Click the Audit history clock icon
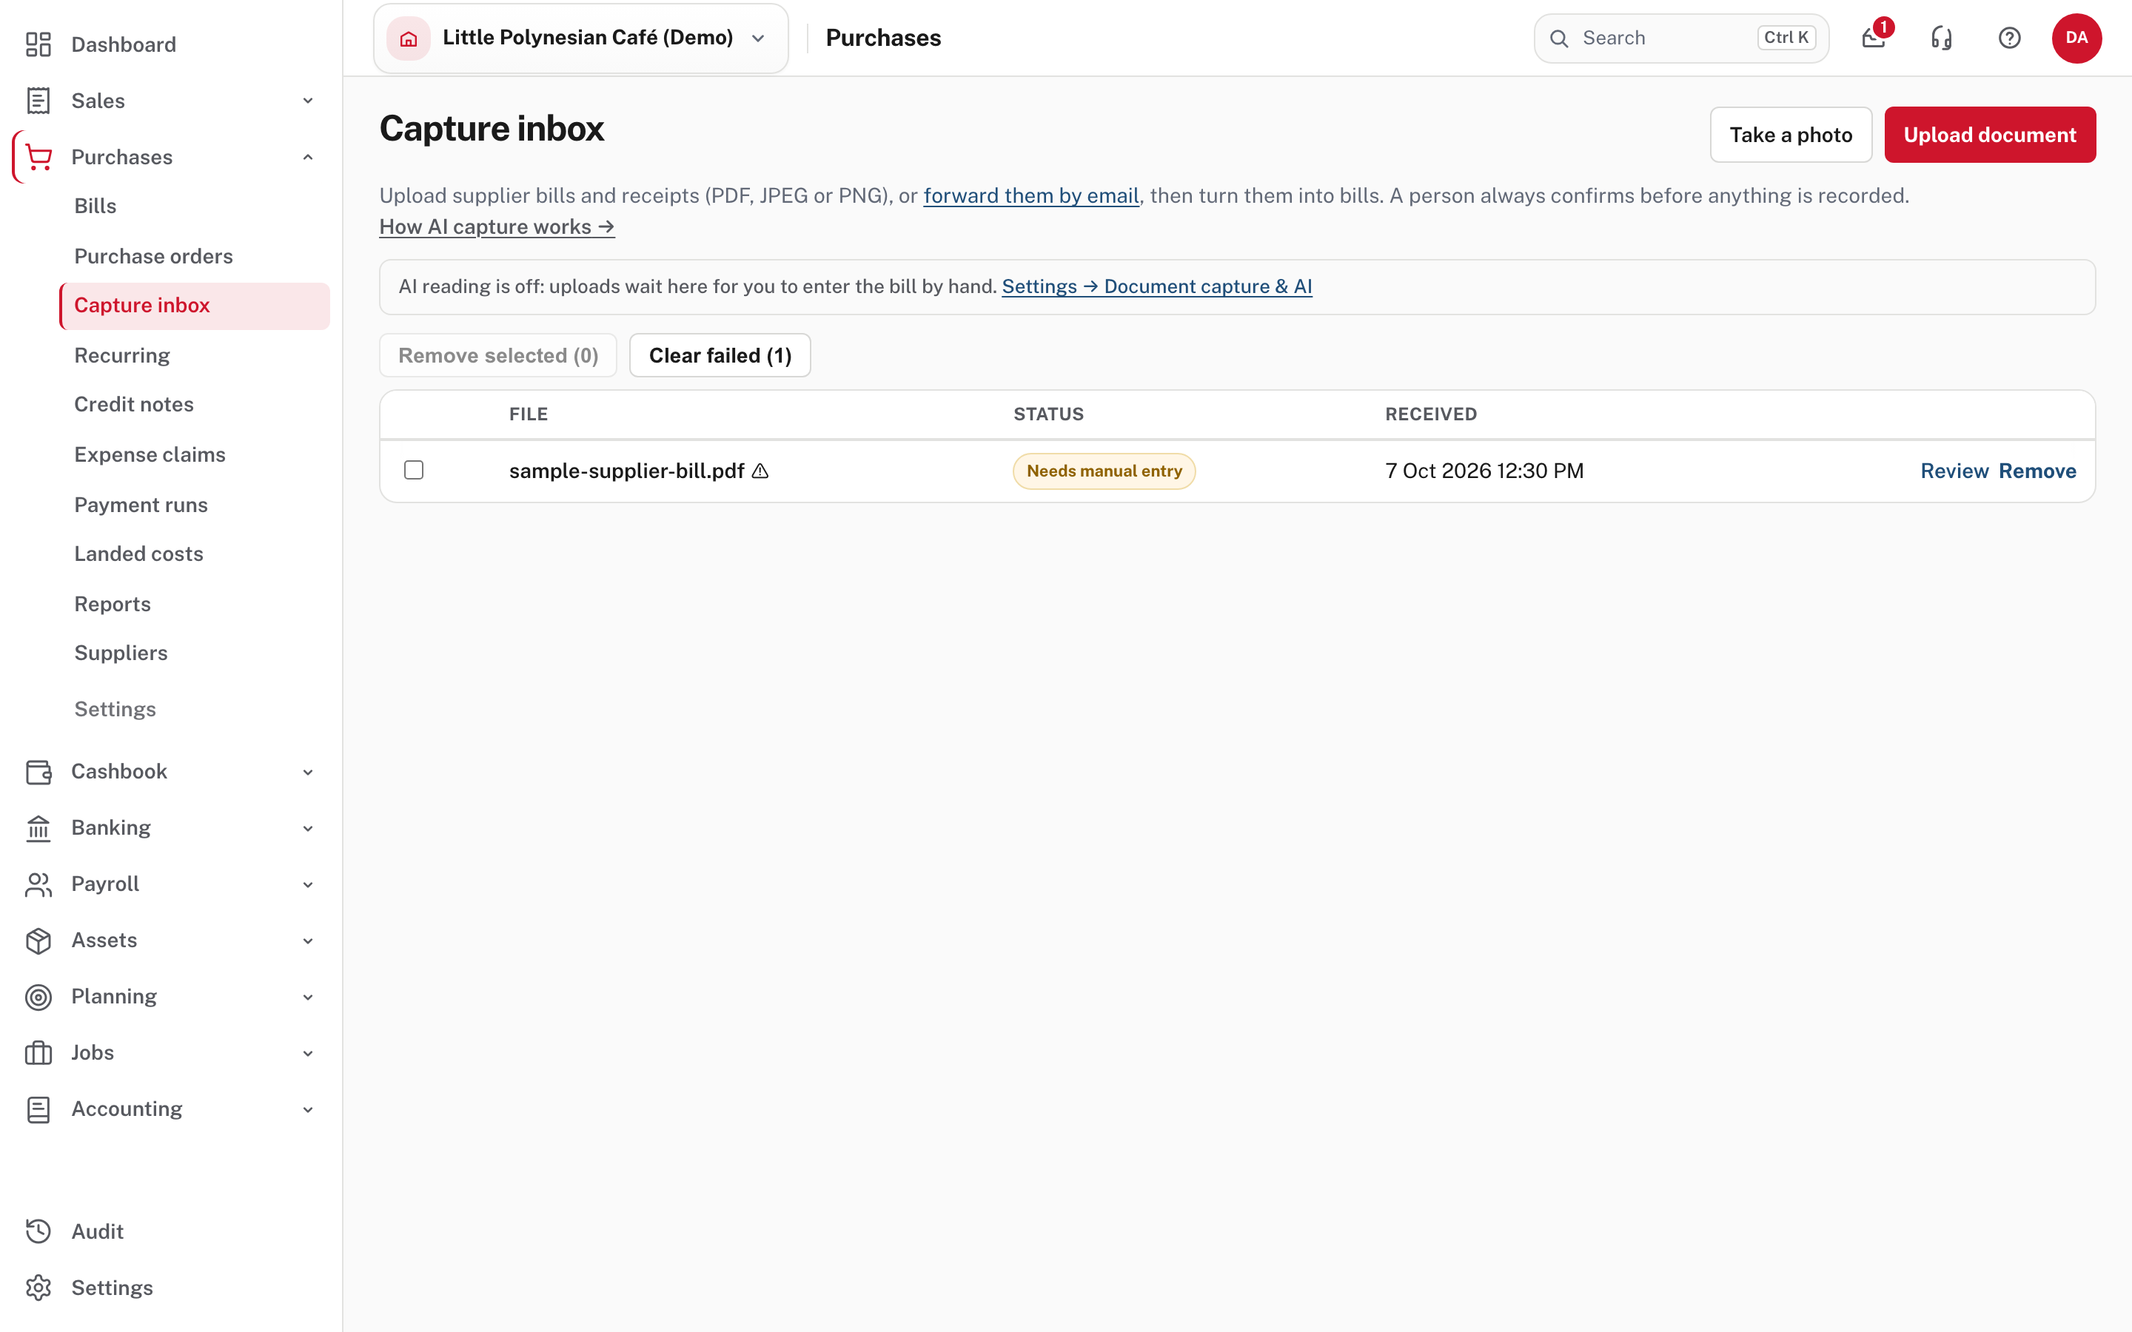The height and width of the screenshot is (1332, 2132). (x=38, y=1231)
